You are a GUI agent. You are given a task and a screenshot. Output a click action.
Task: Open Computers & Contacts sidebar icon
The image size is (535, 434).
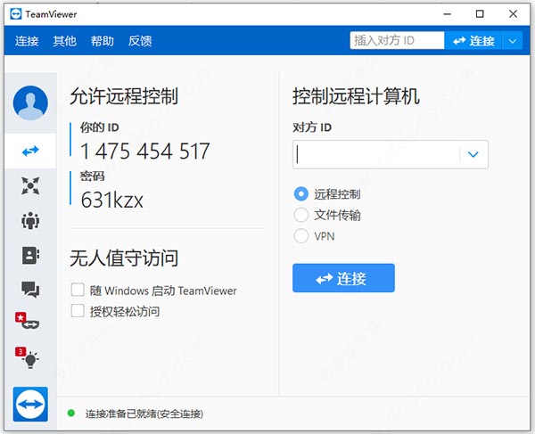coord(30,255)
